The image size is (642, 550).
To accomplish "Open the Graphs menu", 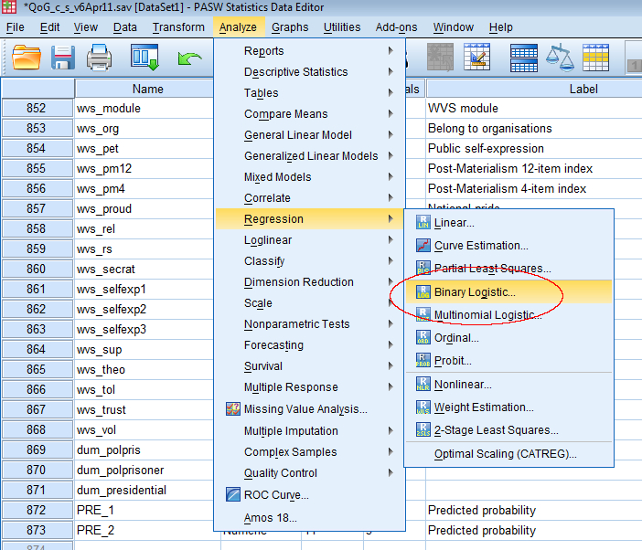I will 290,27.
